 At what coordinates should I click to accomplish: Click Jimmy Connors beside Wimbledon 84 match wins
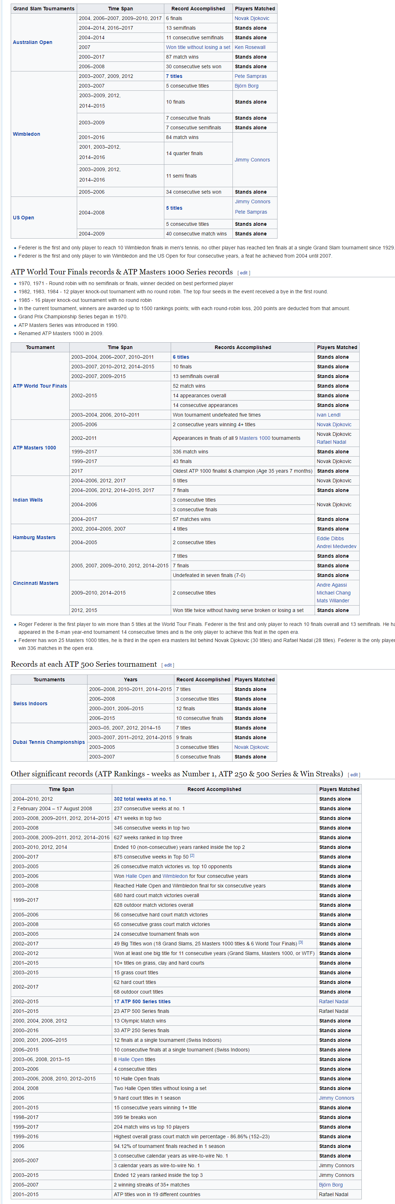coord(252,160)
